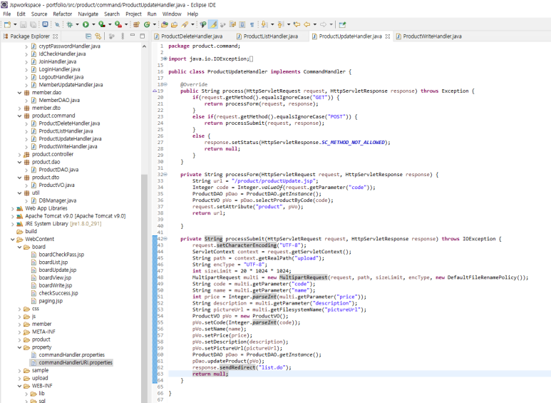Open the New wizard dropdown arrow
The image size is (551, 403).
coord(15,25)
